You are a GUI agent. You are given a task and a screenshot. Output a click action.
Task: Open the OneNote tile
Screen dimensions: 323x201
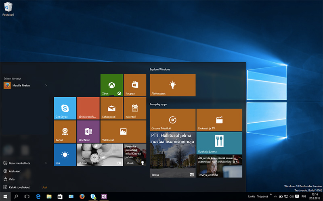(x=88, y=131)
